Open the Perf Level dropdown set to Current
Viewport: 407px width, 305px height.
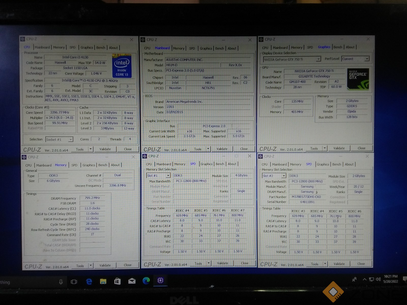[367, 59]
